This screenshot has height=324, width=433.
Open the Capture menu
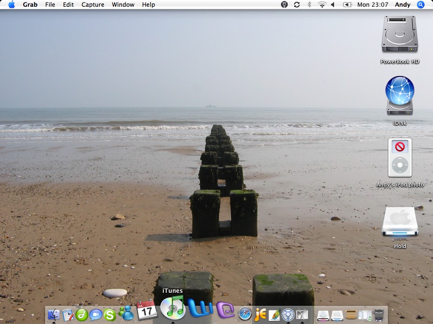point(92,5)
